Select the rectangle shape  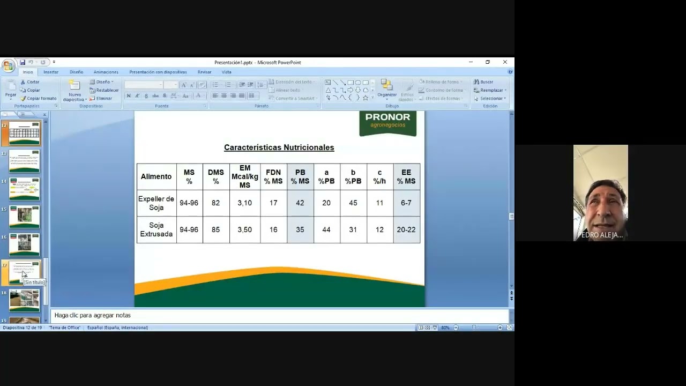(351, 83)
